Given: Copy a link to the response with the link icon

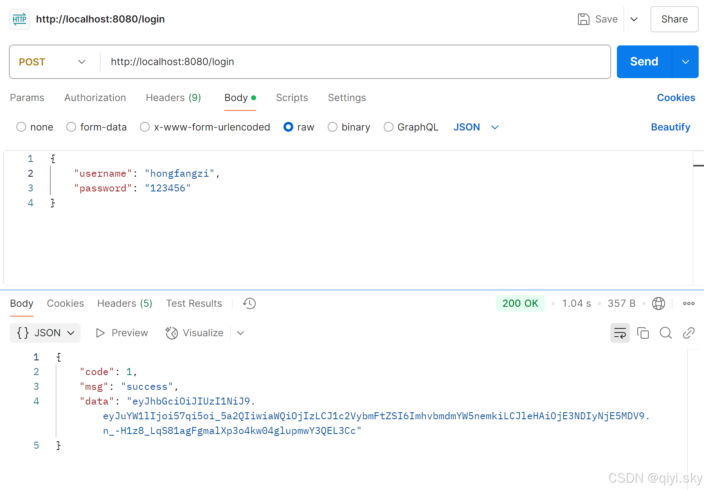Looking at the screenshot, I should 688,333.
